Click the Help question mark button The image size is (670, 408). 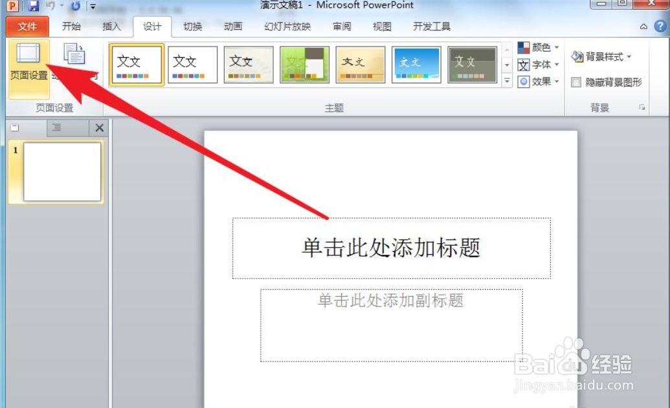(662, 27)
